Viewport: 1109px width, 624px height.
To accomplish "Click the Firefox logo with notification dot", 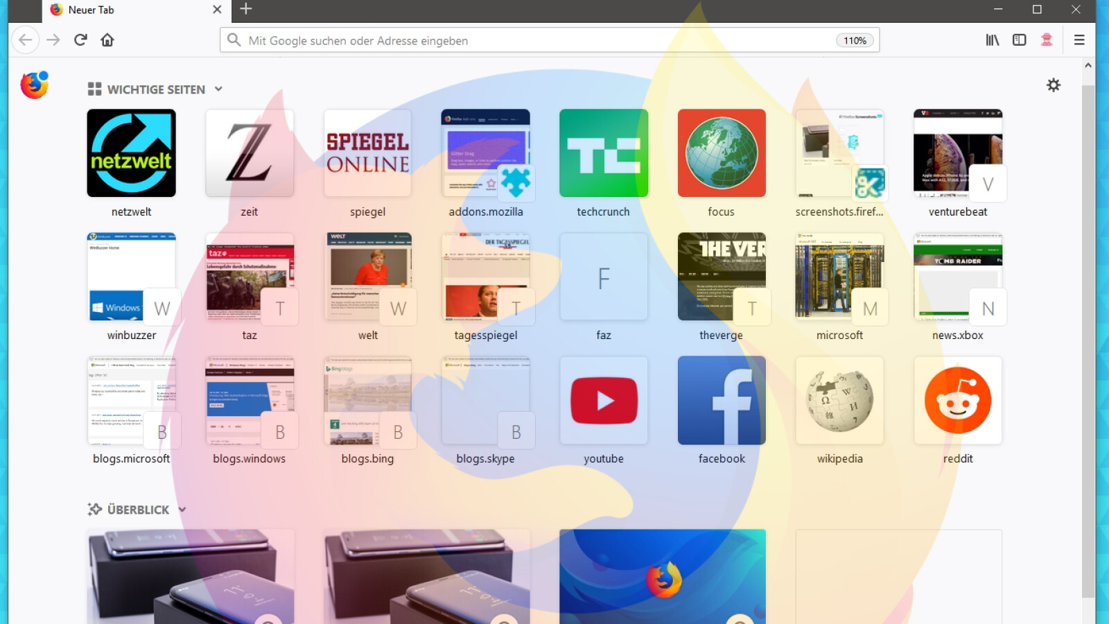I will click(x=34, y=85).
